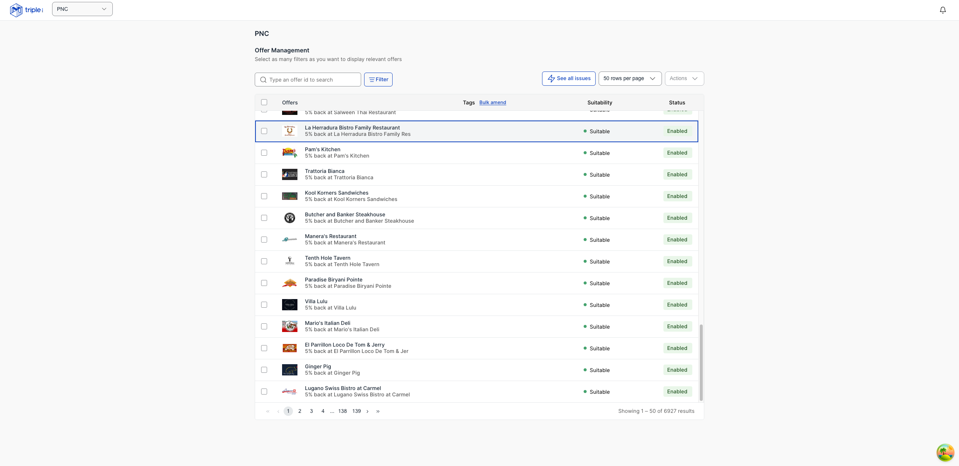Click Enabled status badge for Pam's Kitchen
The height and width of the screenshot is (466, 959).
point(677,153)
